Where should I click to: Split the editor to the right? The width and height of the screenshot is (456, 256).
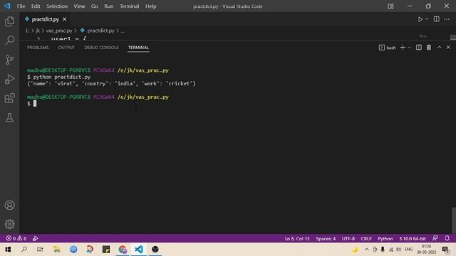[437, 19]
